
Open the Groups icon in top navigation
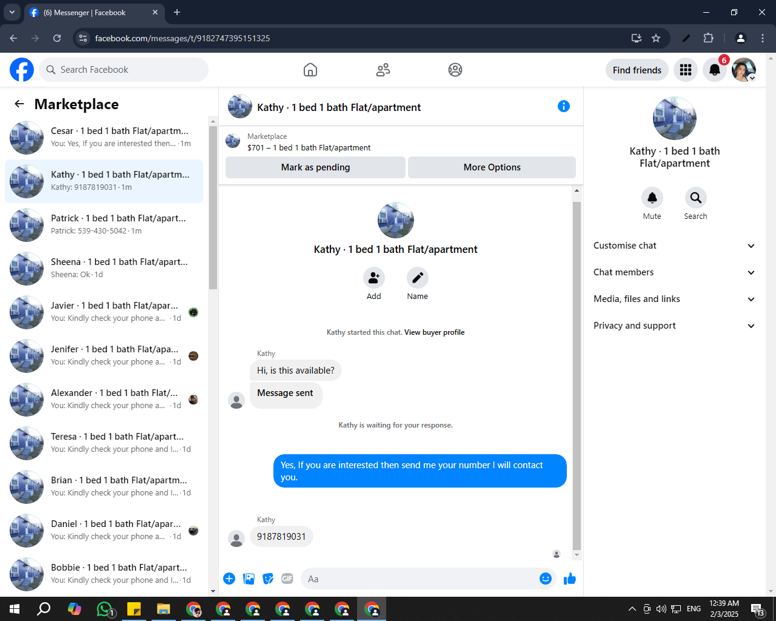[x=455, y=70]
